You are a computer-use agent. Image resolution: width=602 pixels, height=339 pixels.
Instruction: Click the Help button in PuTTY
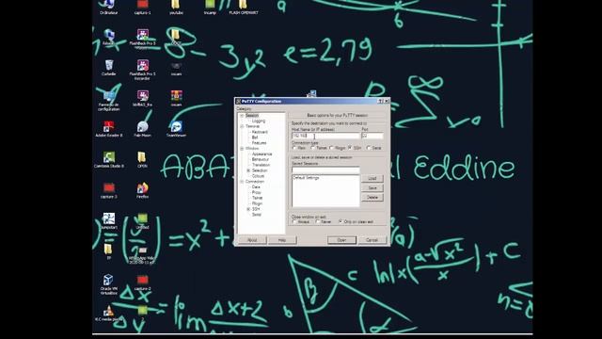[x=282, y=240]
